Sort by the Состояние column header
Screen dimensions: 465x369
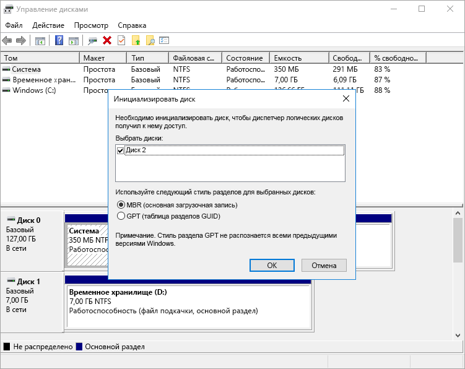pyautogui.click(x=246, y=58)
